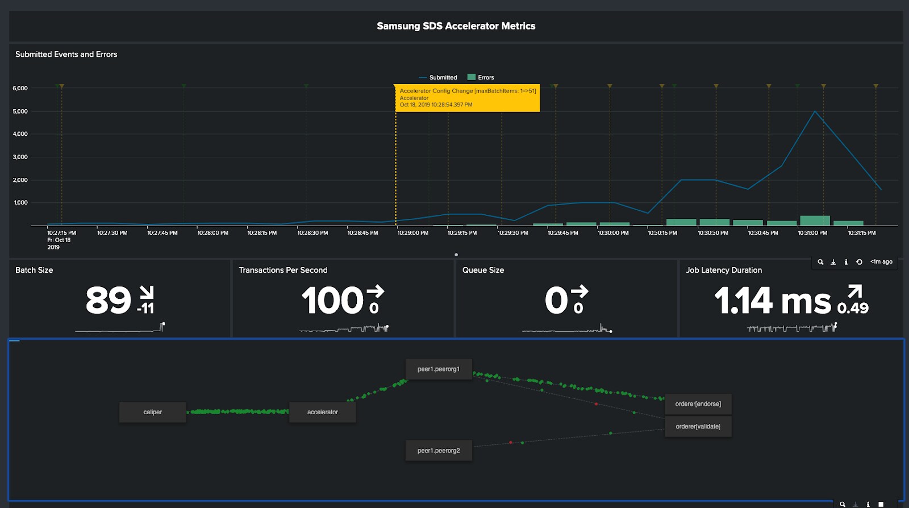
Task: Click the Batch Size downward trend arrow
Action: click(147, 292)
